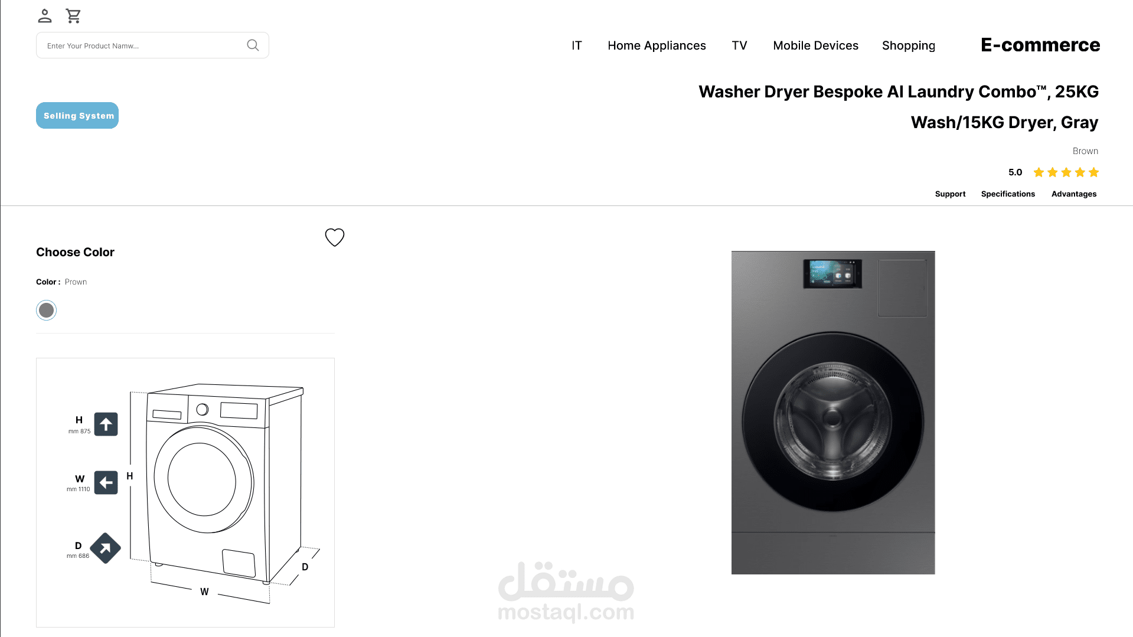The height and width of the screenshot is (637, 1133).
Task: Click the search magnifier icon
Action: point(253,45)
